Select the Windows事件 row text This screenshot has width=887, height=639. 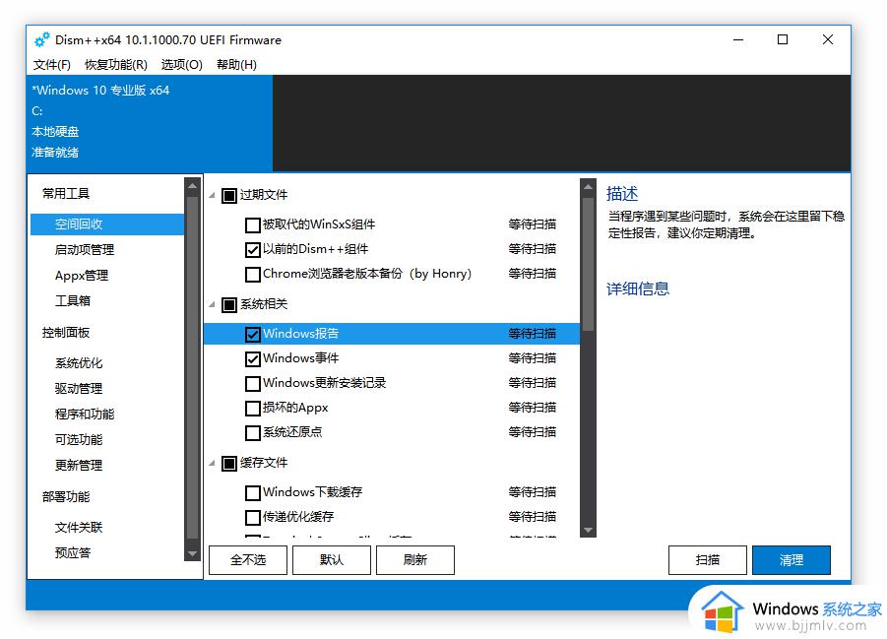(x=300, y=358)
